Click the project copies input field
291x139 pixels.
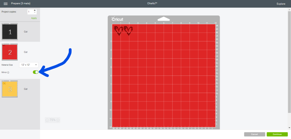pos(30,12)
